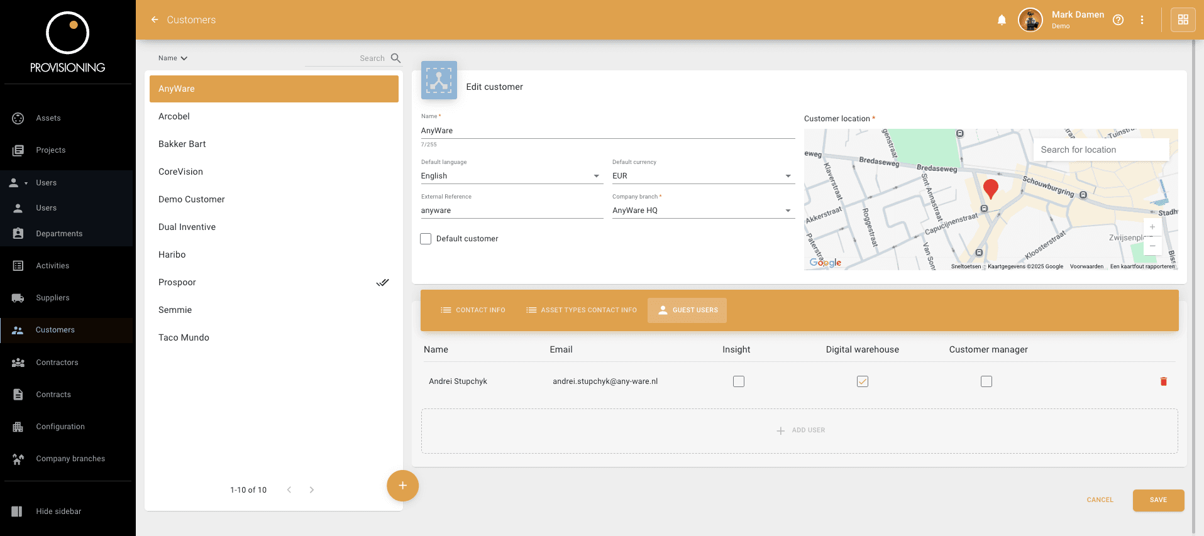Click the customer Name input field
The image size is (1204, 536).
tap(608, 131)
